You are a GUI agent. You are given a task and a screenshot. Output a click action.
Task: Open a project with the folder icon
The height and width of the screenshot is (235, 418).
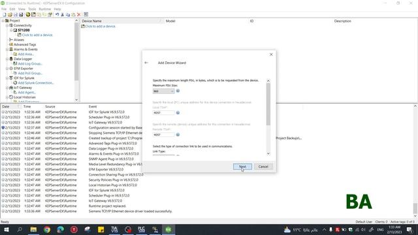coord(10,14)
